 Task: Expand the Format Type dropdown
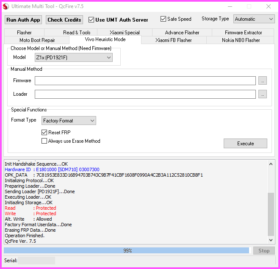pos(69,121)
